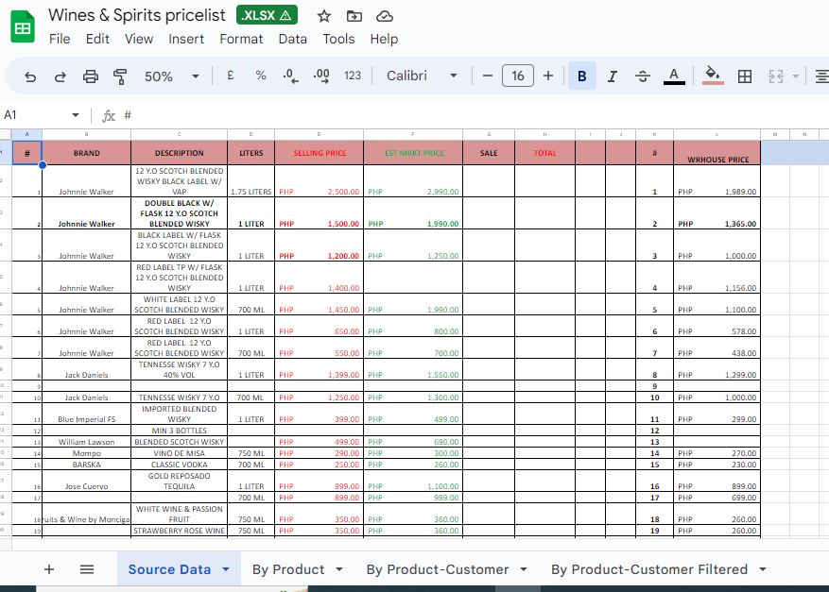Image resolution: width=829 pixels, height=592 pixels.
Task: Select the SELLING PRICE header cell
Action: tap(320, 153)
